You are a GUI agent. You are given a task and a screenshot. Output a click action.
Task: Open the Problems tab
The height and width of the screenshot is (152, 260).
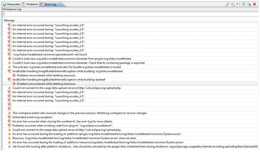(30, 4)
